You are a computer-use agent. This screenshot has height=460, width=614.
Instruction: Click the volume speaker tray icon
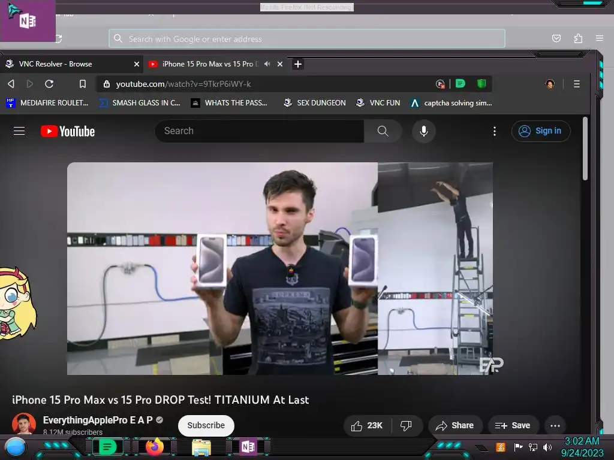547,447
